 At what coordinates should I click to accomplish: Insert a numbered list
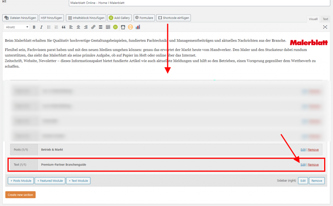[56, 27]
